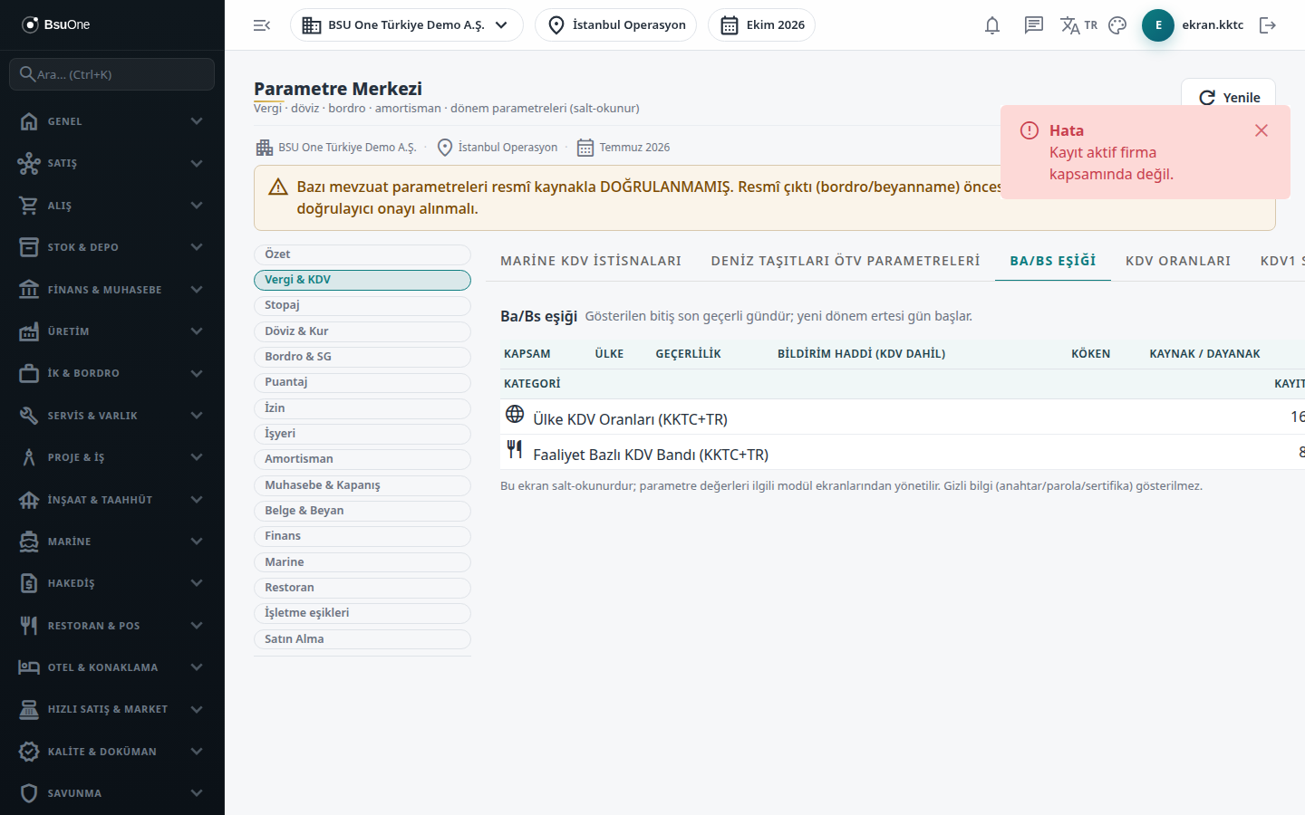The image size is (1305, 815).
Task: Open the messages chat icon
Action: pyautogui.click(x=1034, y=25)
